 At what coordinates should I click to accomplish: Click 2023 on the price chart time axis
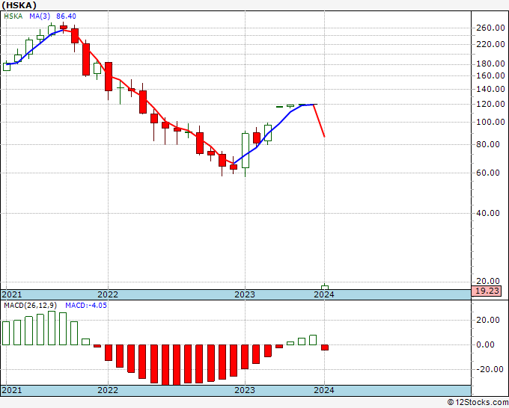coord(245,294)
